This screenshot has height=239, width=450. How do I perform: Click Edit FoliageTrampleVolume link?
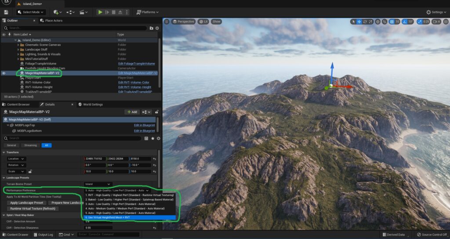[x=136, y=64]
